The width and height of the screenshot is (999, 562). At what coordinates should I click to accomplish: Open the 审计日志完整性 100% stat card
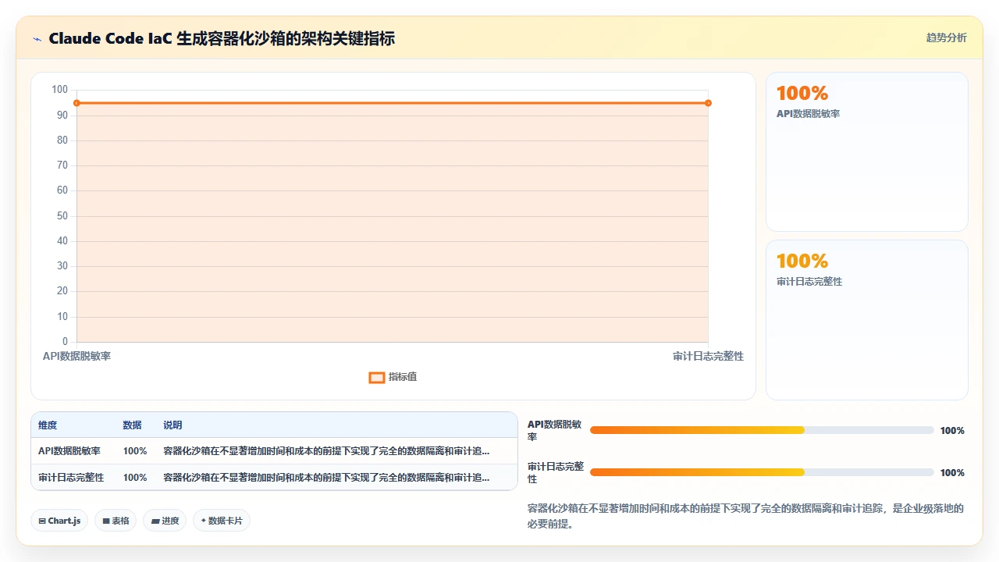pos(867,320)
